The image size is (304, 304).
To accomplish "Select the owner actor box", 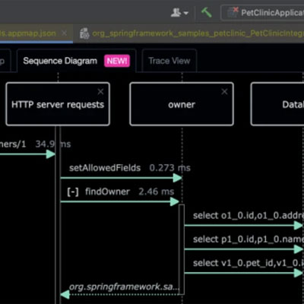I will click(x=182, y=104).
